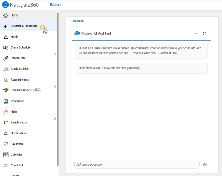The height and width of the screenshot is (176, 222).
Task: Click the Home house icon
Action: point(6,15)
